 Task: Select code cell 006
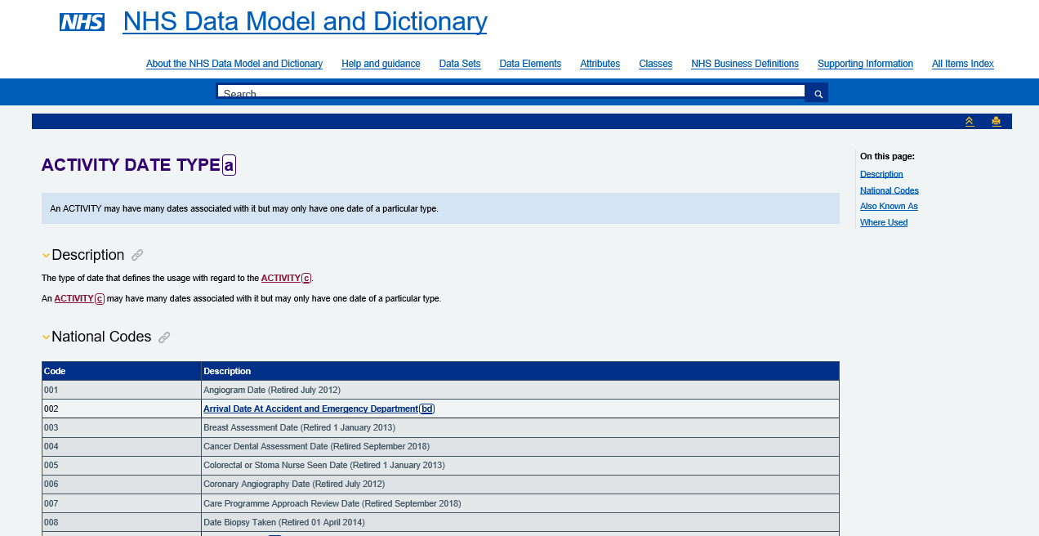click(121, 484)
